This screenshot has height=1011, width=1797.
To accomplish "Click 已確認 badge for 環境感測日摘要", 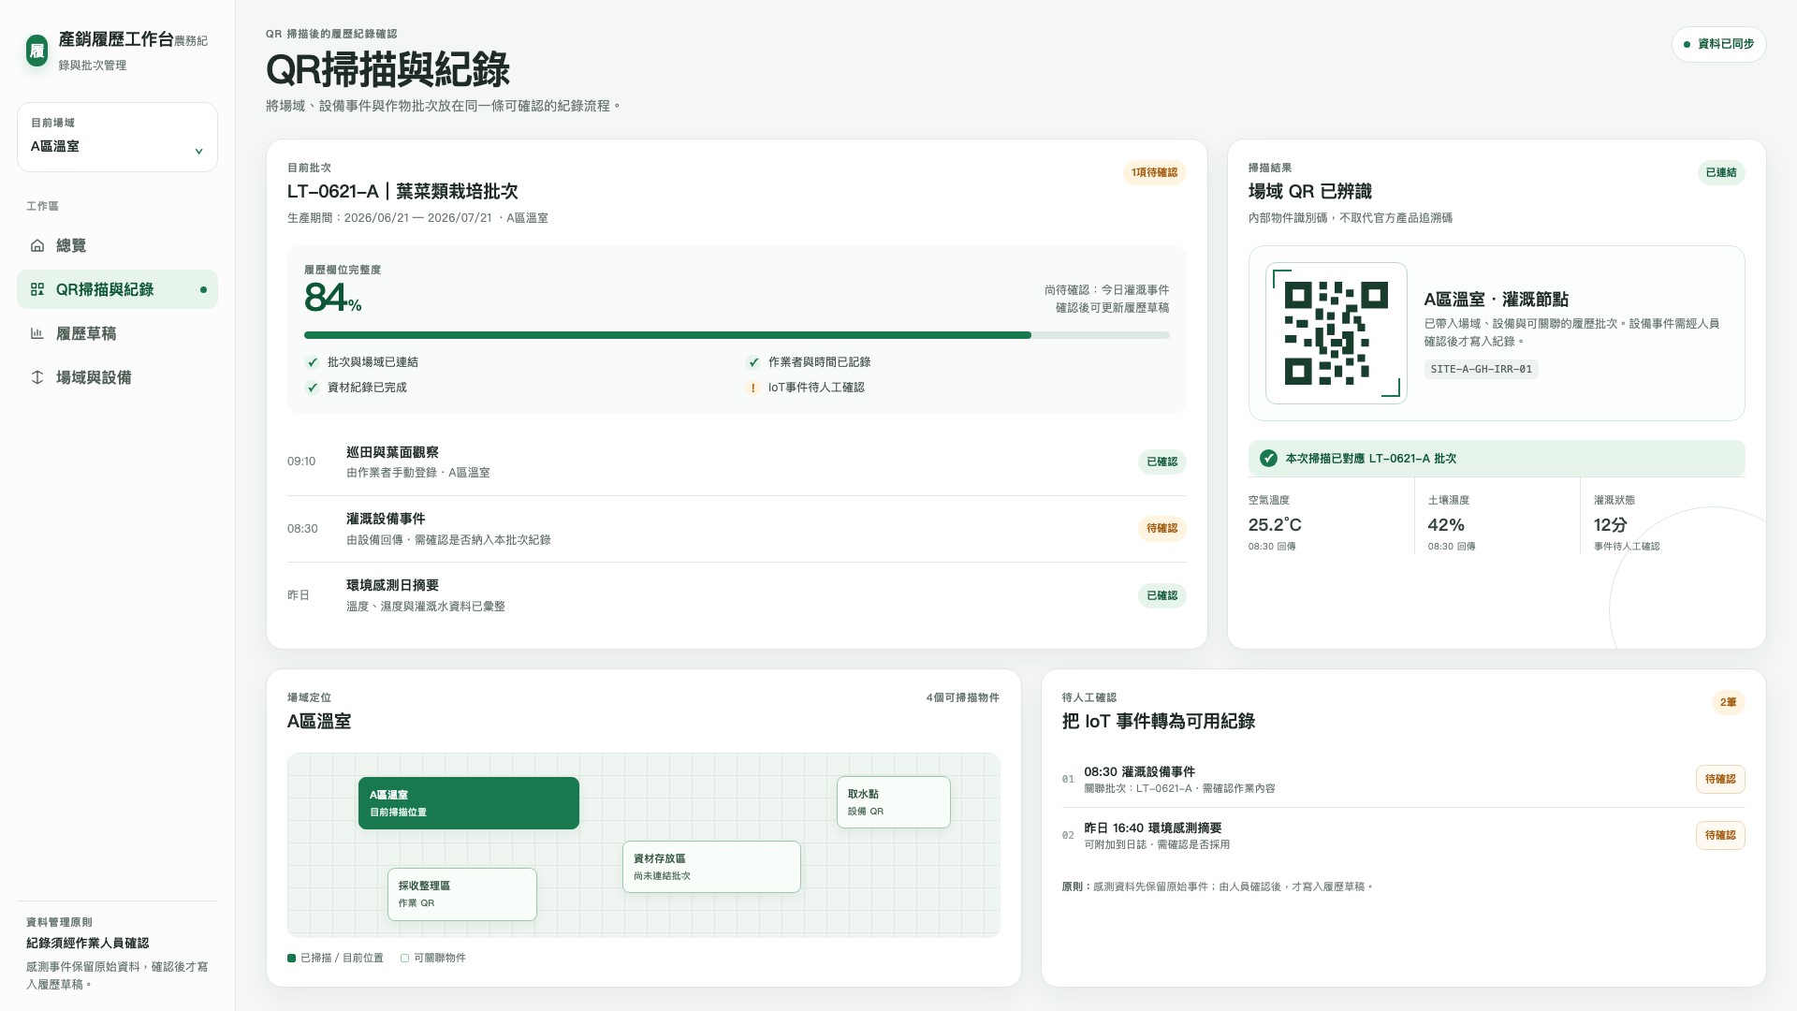I will coord(1161,595).
